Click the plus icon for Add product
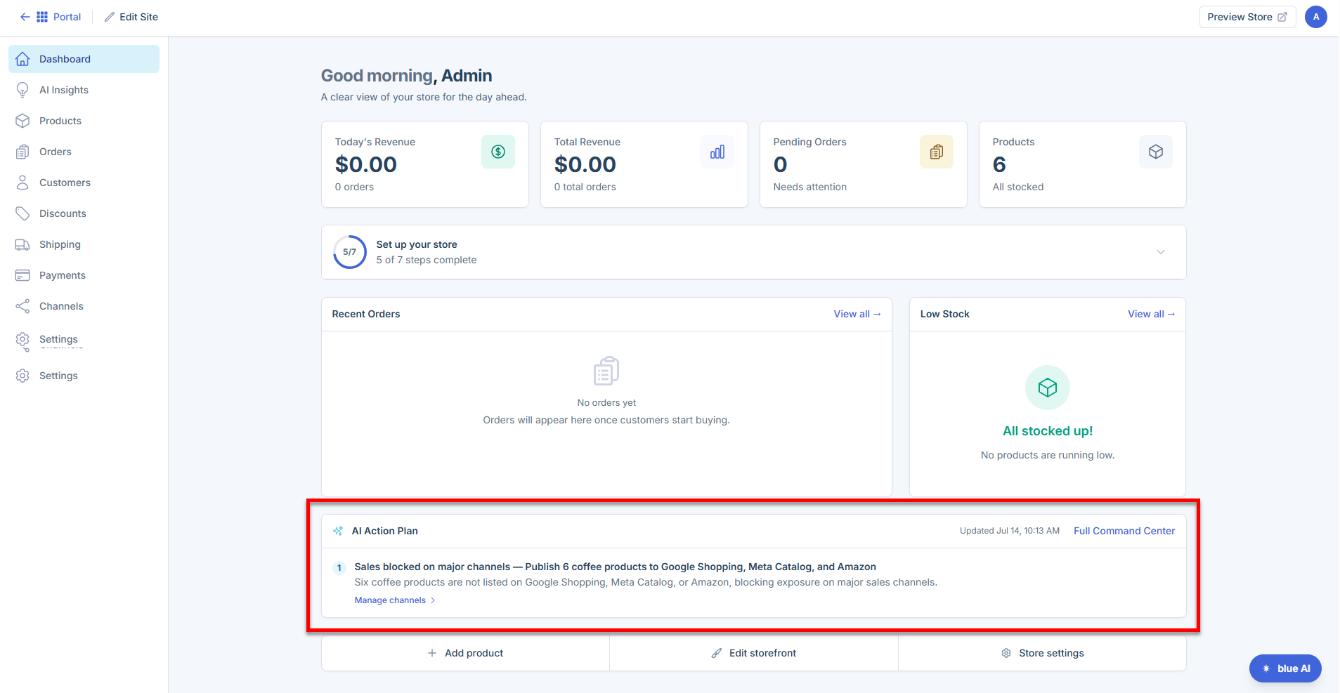 click(432, 653)
